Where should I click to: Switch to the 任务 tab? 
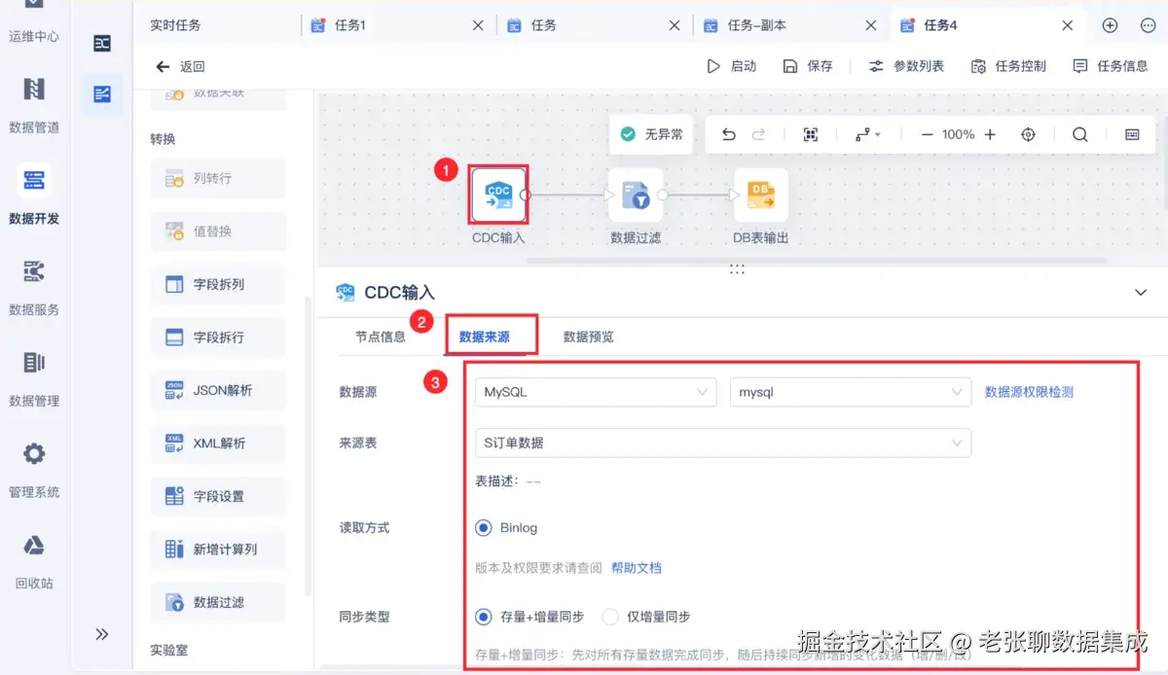click(x=544, y=25)
